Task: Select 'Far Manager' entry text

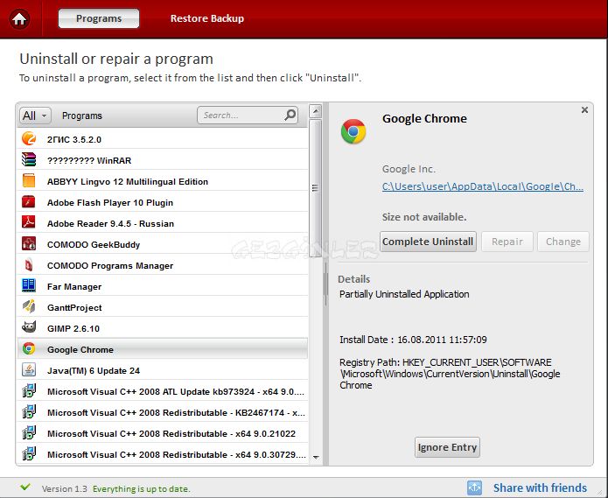Action: tap(74, 286)
